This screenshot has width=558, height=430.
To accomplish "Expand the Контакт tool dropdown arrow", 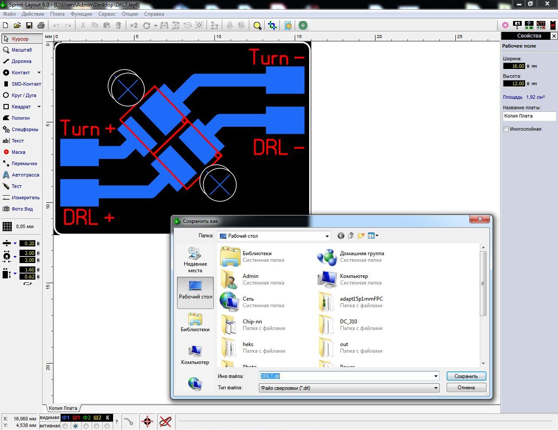I will 39,73.
